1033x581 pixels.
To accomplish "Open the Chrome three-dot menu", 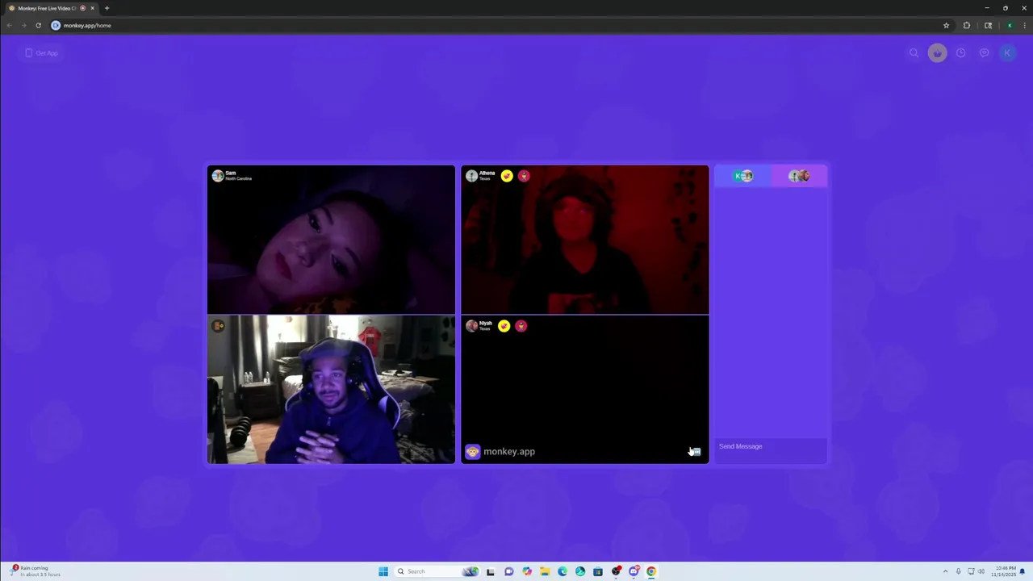I will click(1025, 25).
